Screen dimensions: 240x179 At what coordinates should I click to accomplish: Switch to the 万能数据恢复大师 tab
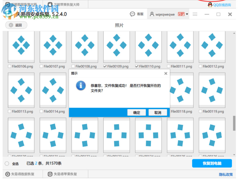[23, 4]
